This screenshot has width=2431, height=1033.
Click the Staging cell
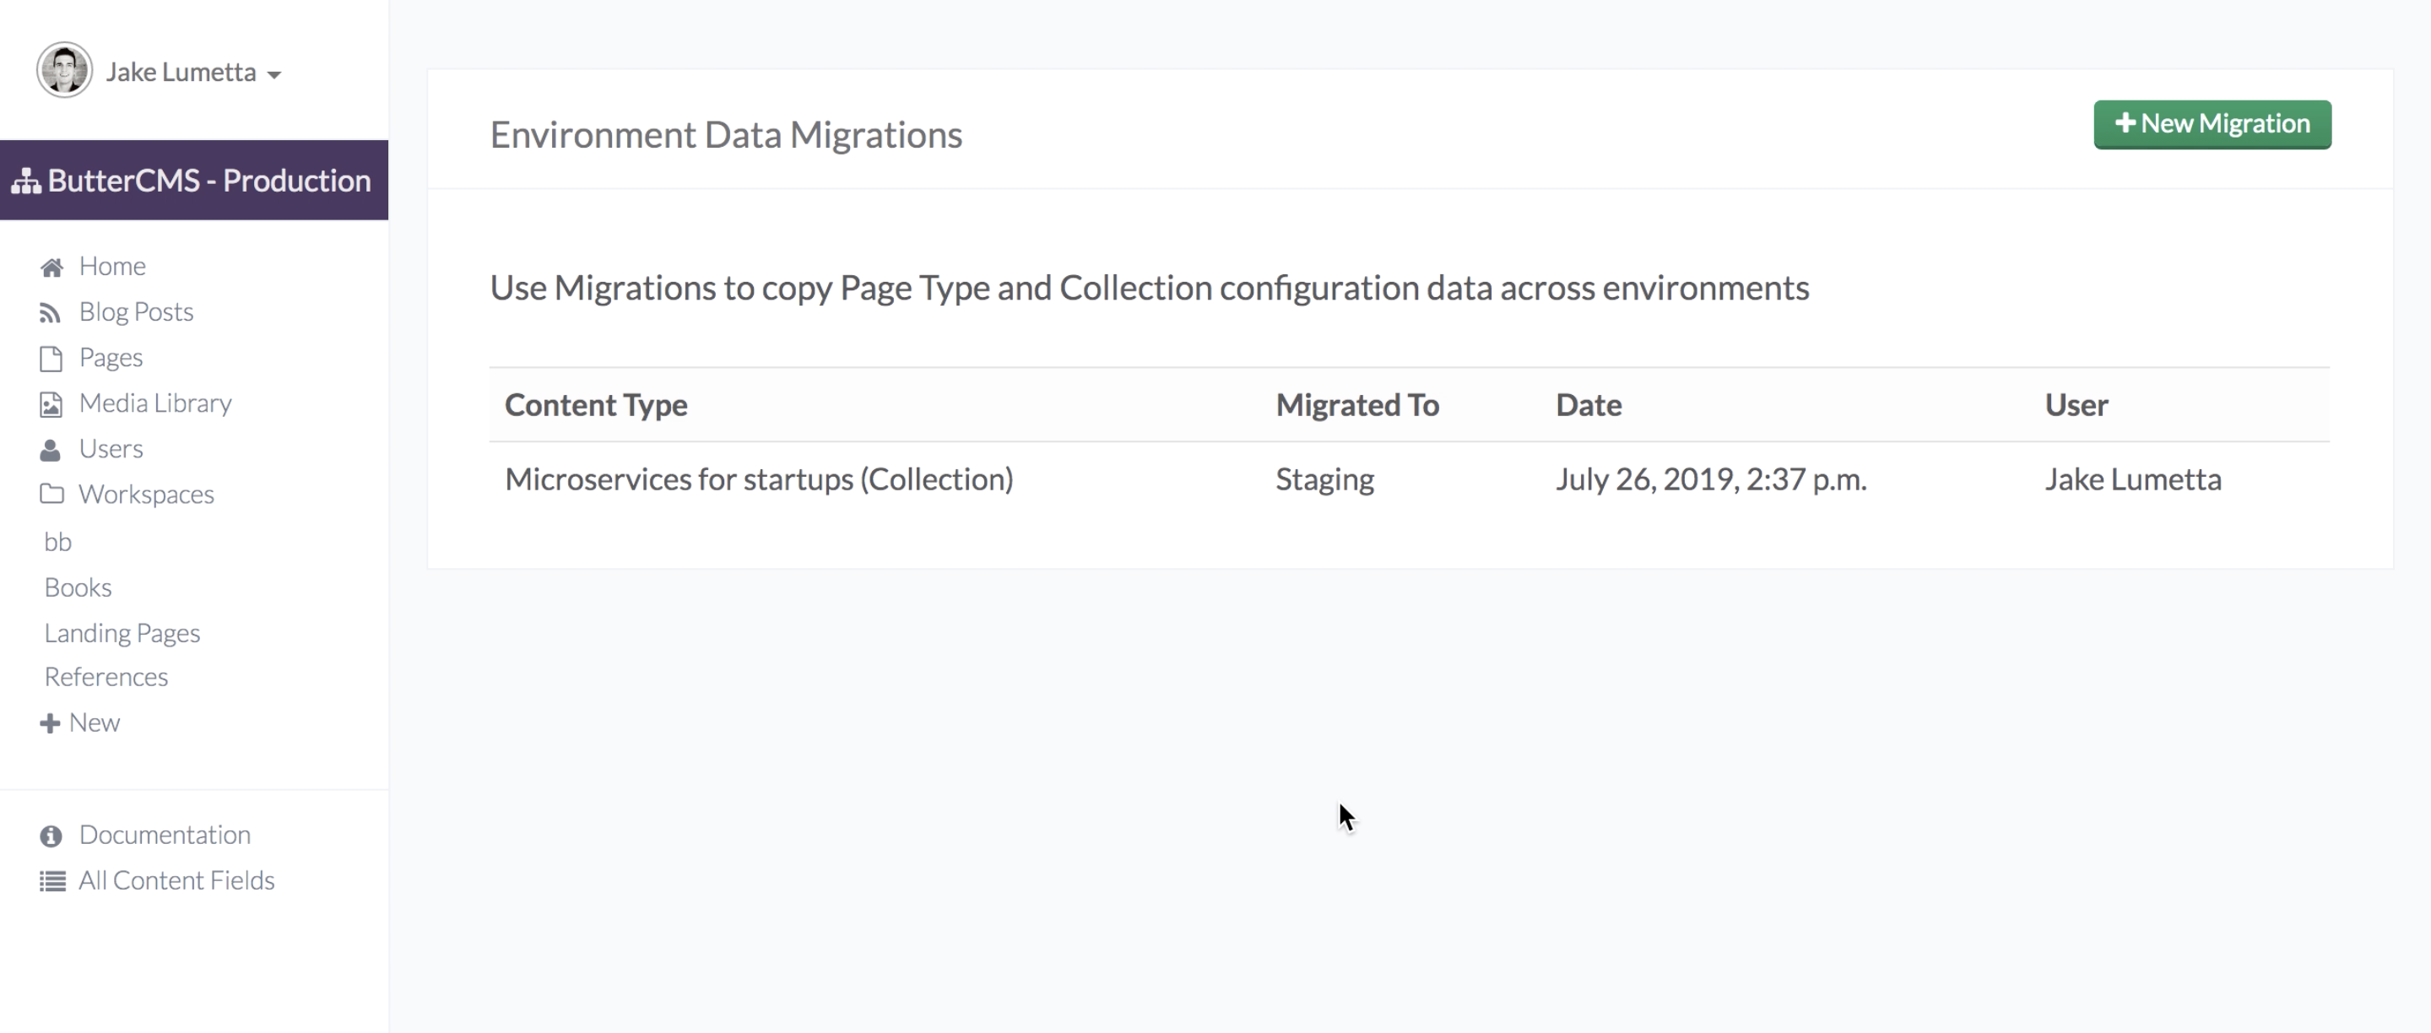pos(1325,479)
